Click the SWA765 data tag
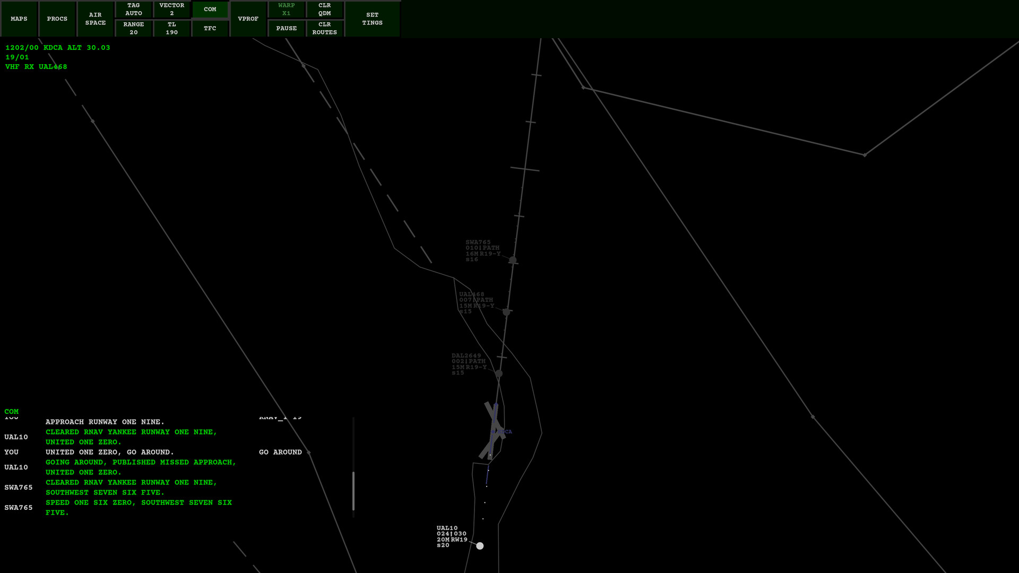 click(x=483, y=251)
